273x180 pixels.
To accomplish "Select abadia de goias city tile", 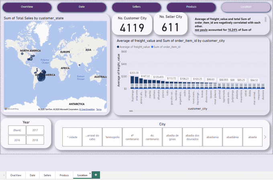I will 172,137.
